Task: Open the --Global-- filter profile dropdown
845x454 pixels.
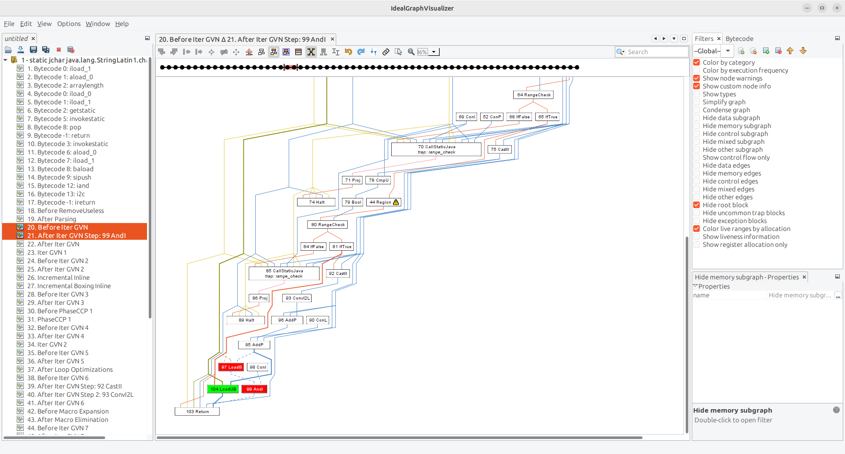Action: (713, 51)
